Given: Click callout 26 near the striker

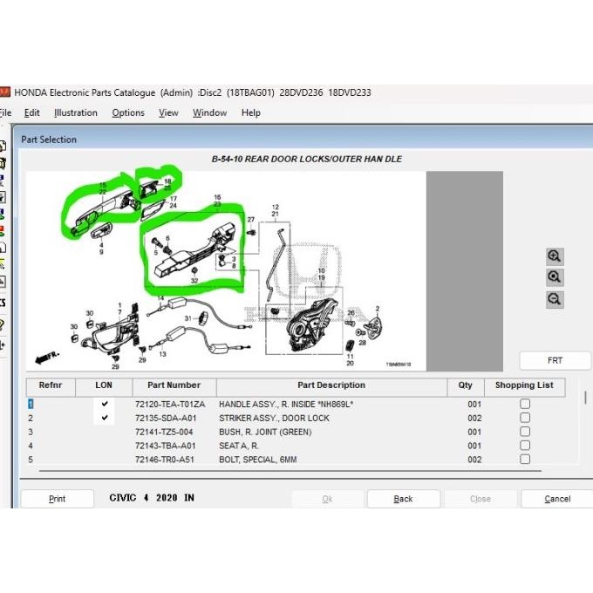Looking at the screenshot, I should [x=351, y=313].
